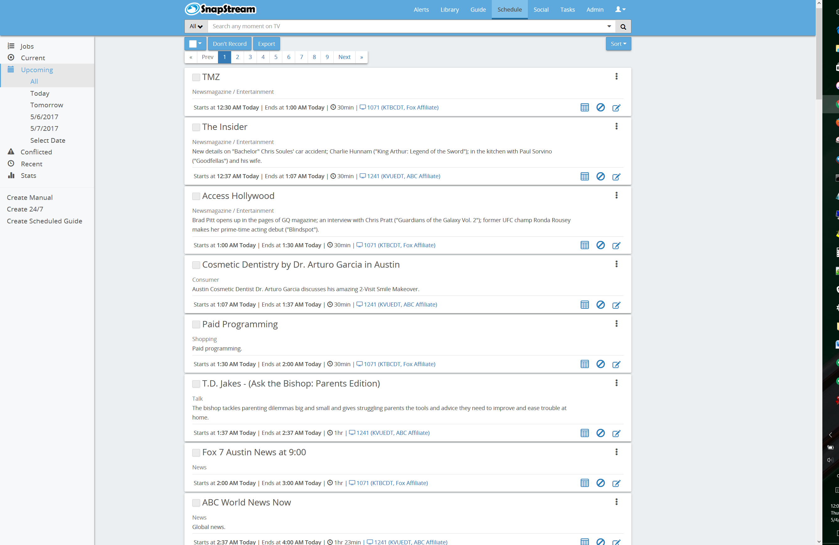The height and width of the screenshot is (545, 839).
Task: Check ABC World News Now checkbox
Action: click(196, 503)
